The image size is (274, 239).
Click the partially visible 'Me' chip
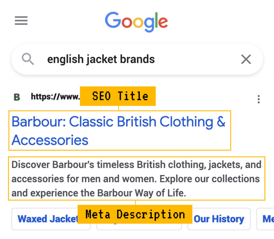(x=267, y=219)
